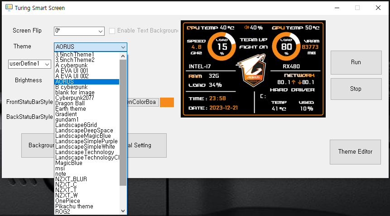Choose the MagicBlue theme

87,163
